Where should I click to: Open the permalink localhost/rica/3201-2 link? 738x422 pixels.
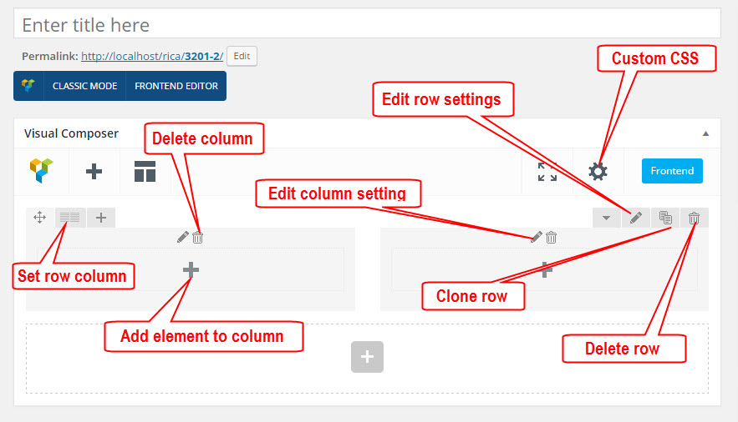(x=152, y=57)
